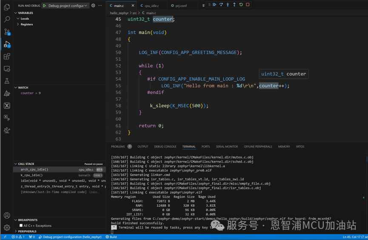Open the debug configuration dropdown
Image resolution: width=368 pixels, height=240 pixels.
tap(66, 6)
